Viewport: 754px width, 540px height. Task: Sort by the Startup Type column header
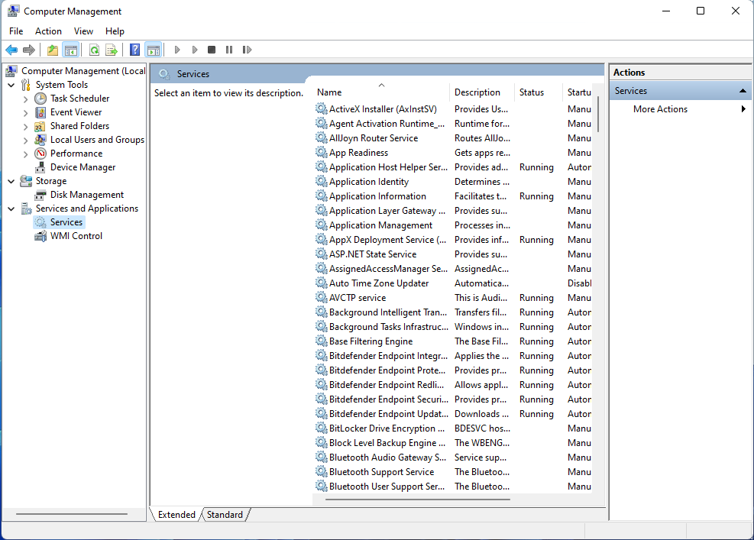(x=578, y=92)
